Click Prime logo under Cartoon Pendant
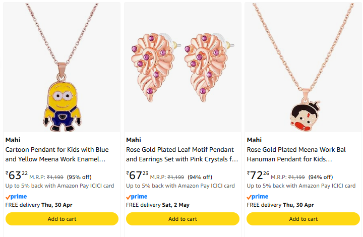The image size is (363, 237). [16, 197]
